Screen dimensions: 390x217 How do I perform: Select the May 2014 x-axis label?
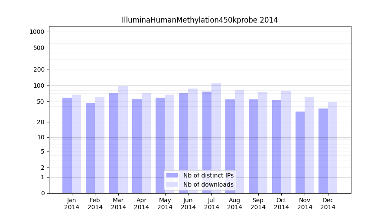[165, 204]
